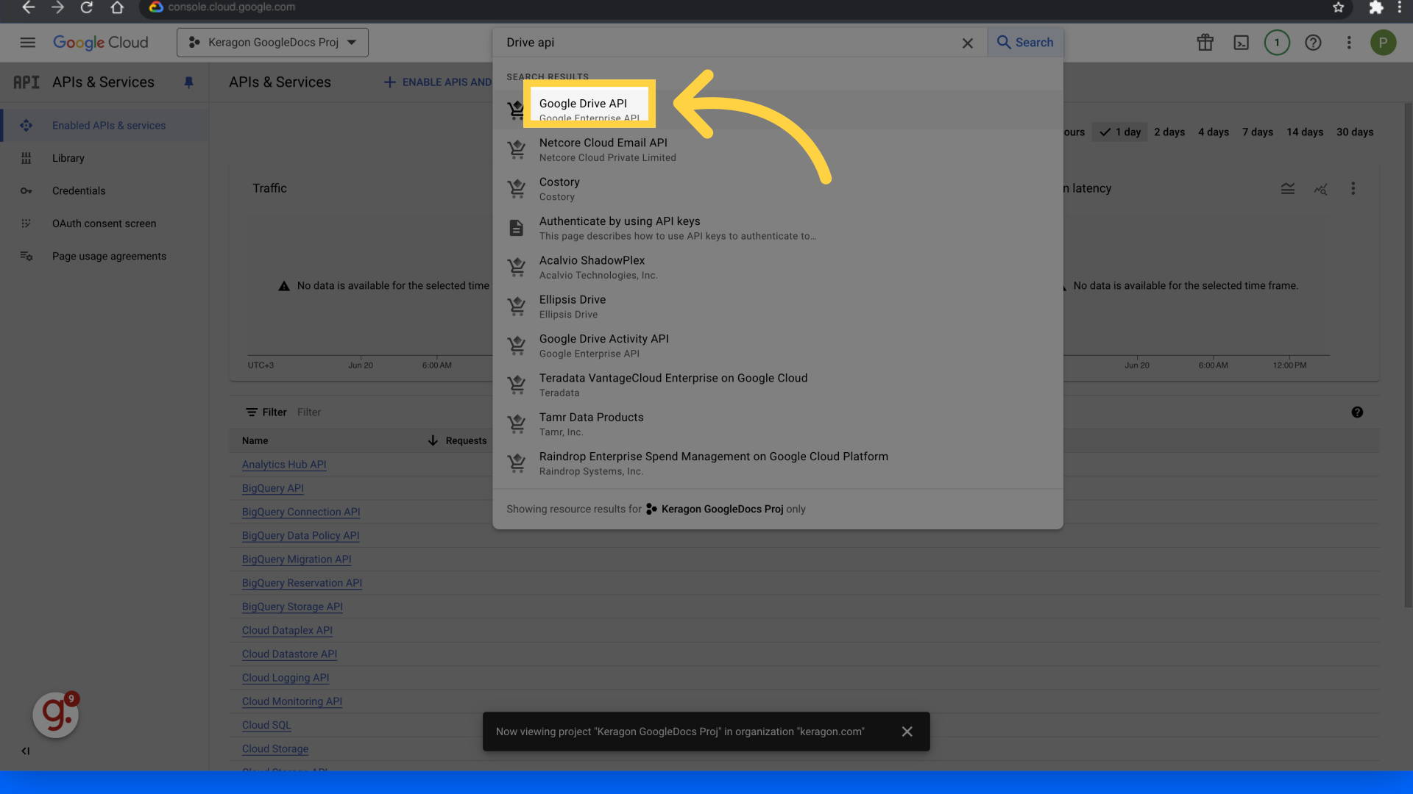Activate Cloud Shell terminal icon
The height and width of the screenshot is (794, 1413).
[x=1241, y=43]
